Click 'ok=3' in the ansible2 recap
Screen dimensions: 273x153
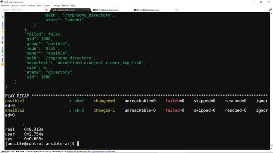[x=79, y=110]
